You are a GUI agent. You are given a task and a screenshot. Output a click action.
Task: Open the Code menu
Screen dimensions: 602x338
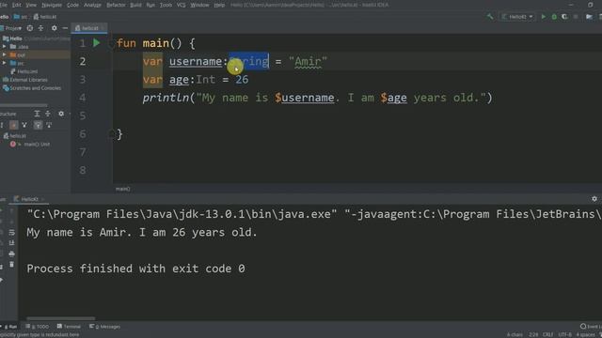(x=72, y=5)
